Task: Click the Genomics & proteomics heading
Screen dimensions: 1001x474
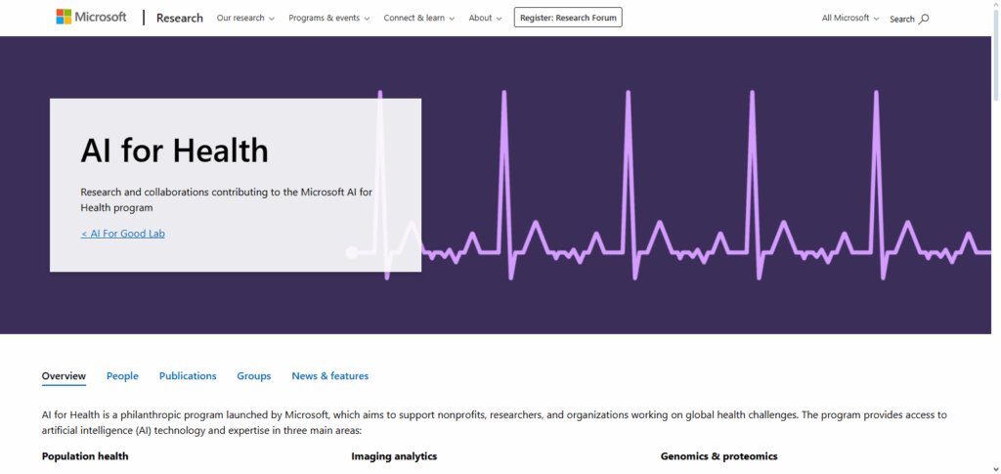Action: click(718, 456)
